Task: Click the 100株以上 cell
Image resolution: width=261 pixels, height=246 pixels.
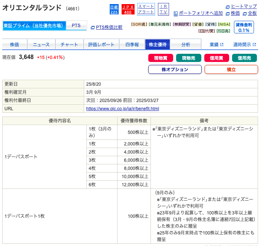Action: (134, 216)
